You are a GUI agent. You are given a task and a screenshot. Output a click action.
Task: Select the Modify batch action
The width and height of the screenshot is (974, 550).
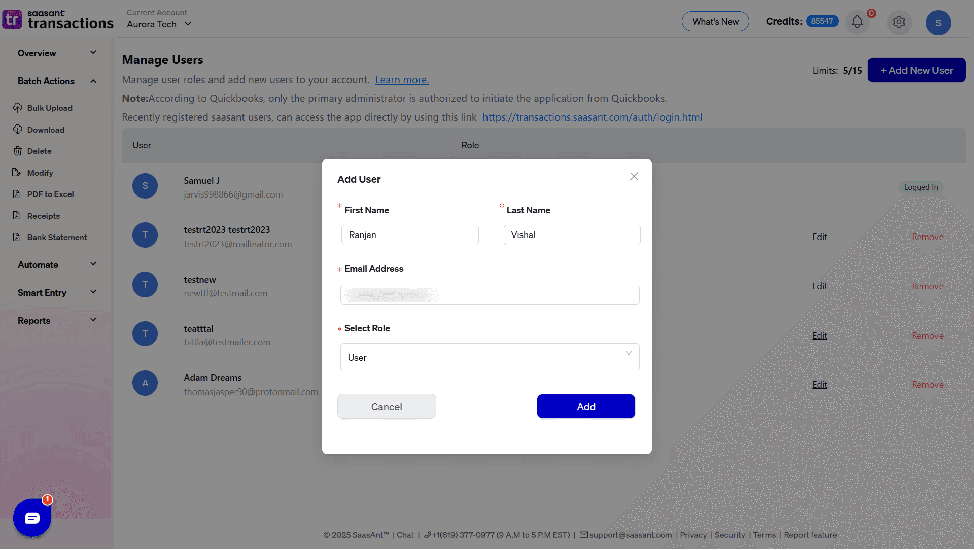point(40,173)
